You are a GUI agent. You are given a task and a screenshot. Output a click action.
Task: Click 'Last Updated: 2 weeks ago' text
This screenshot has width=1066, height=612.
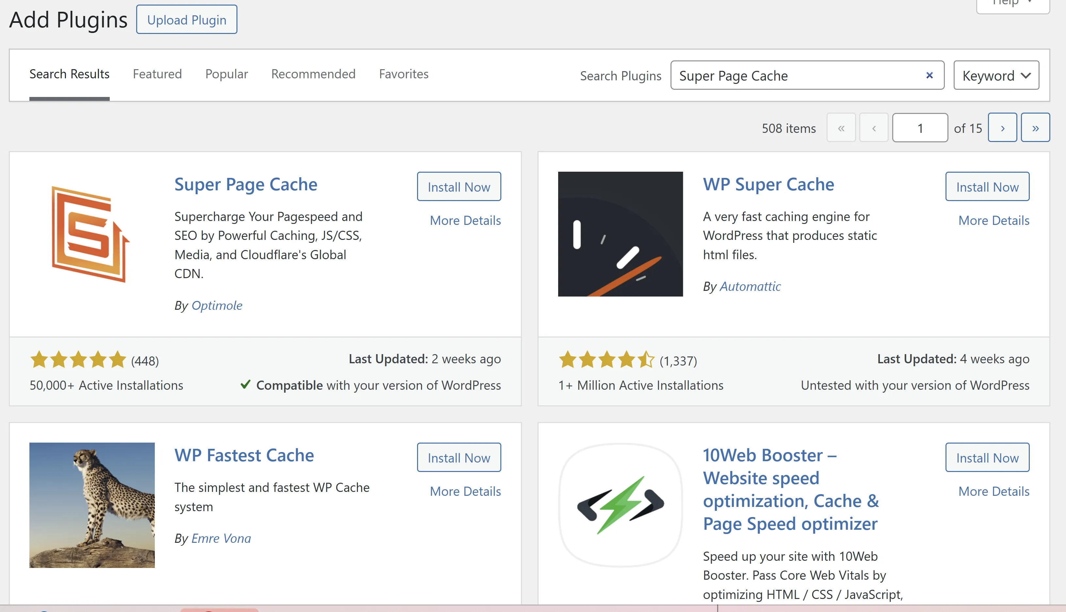click(x=425, y=359)
